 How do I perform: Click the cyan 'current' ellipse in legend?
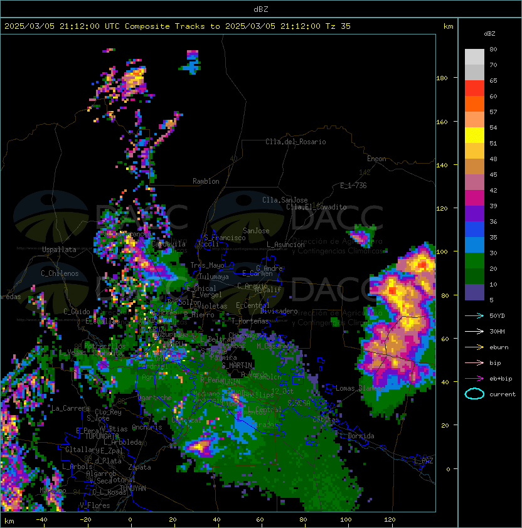(474, 394)
